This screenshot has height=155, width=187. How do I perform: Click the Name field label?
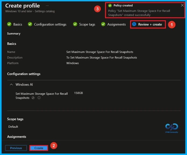pyautogui.click(x=11, y=52)
